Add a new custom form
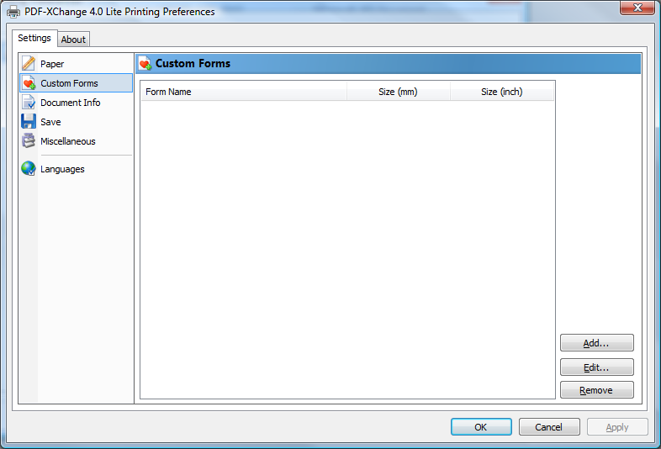Image resolution: width=661 pixels, height=449 pixels. [596, 343]
